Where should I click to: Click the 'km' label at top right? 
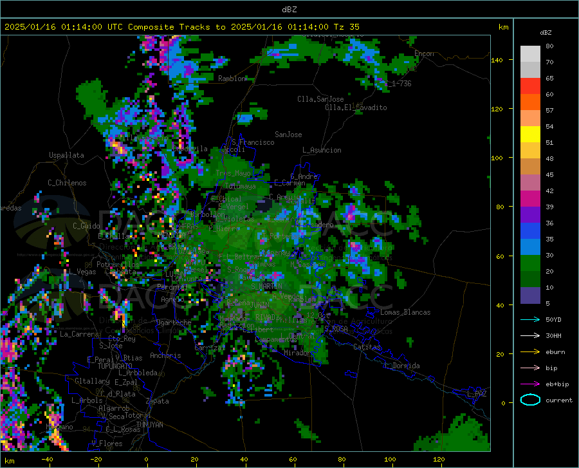(503, 27)
